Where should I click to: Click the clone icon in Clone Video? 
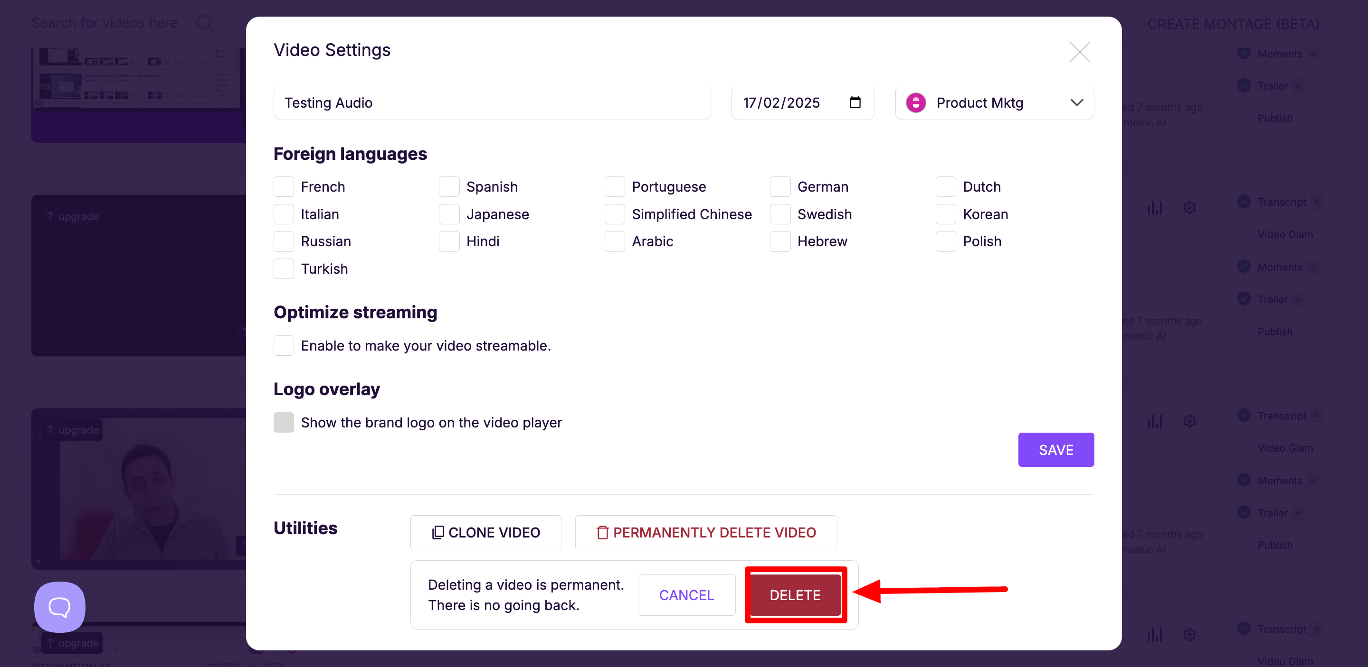point(437,532)
